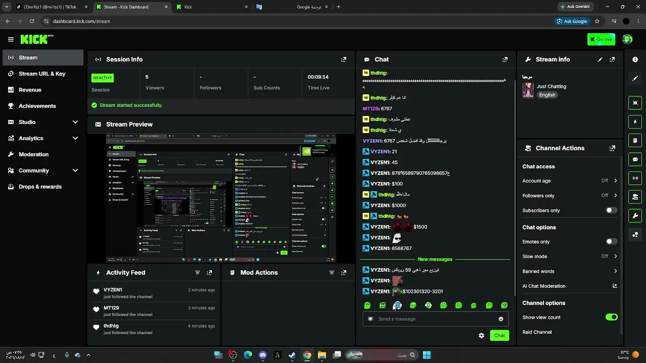Toggle the broadcast signal widget icon in right sidebar
This screenshot has height=363, width=646.
(635, 178)
